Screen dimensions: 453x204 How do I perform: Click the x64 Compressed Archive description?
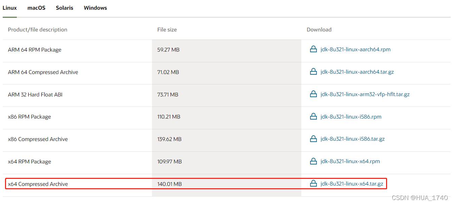[38, 184]
